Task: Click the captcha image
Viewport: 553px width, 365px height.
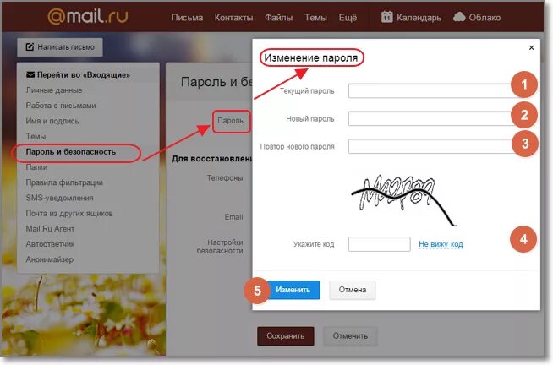Action: point(404,199)
